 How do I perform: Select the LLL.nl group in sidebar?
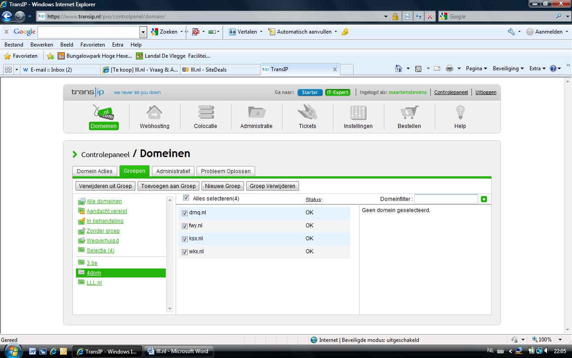point(94,283)
